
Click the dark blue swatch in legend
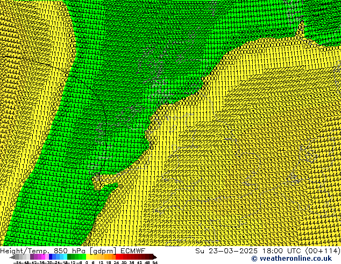coord(51,257)
